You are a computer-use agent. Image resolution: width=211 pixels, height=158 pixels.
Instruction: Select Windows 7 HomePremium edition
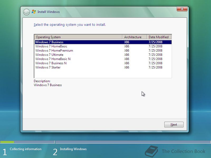(x=103, y=51)
